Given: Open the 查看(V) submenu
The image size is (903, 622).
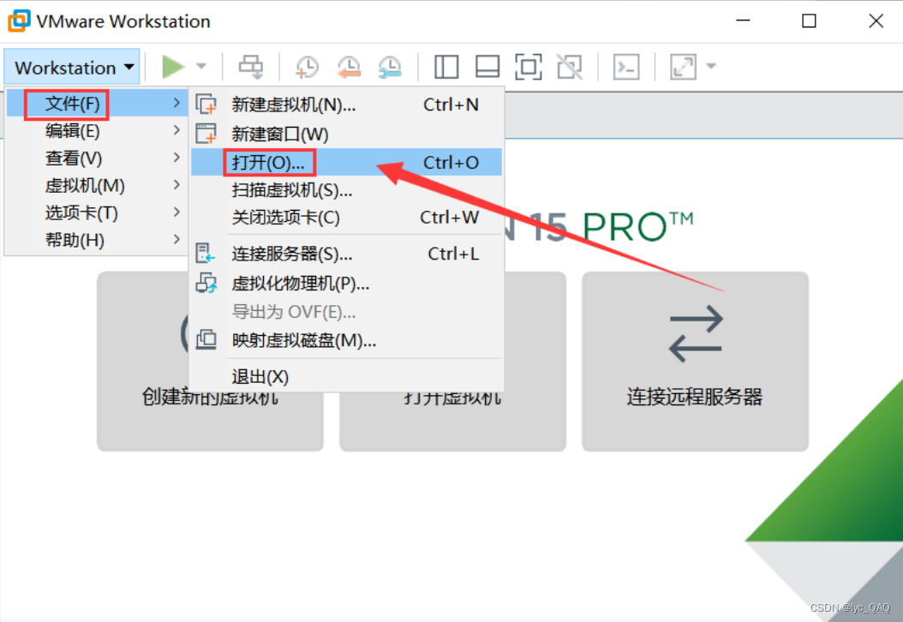Looking at the screenshot, I should click(97, 158).
